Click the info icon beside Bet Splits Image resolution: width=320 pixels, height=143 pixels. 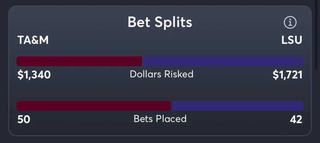pyautogui.click(x=290, y=22)
